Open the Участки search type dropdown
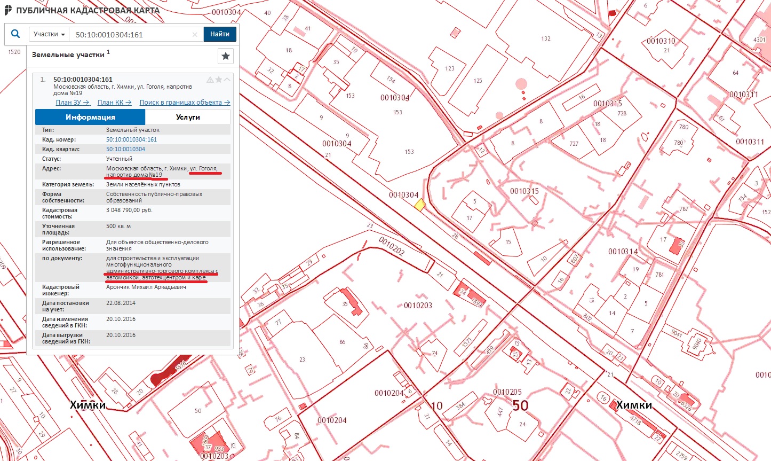This screenshot has width=771, height=461. point(49,34)
